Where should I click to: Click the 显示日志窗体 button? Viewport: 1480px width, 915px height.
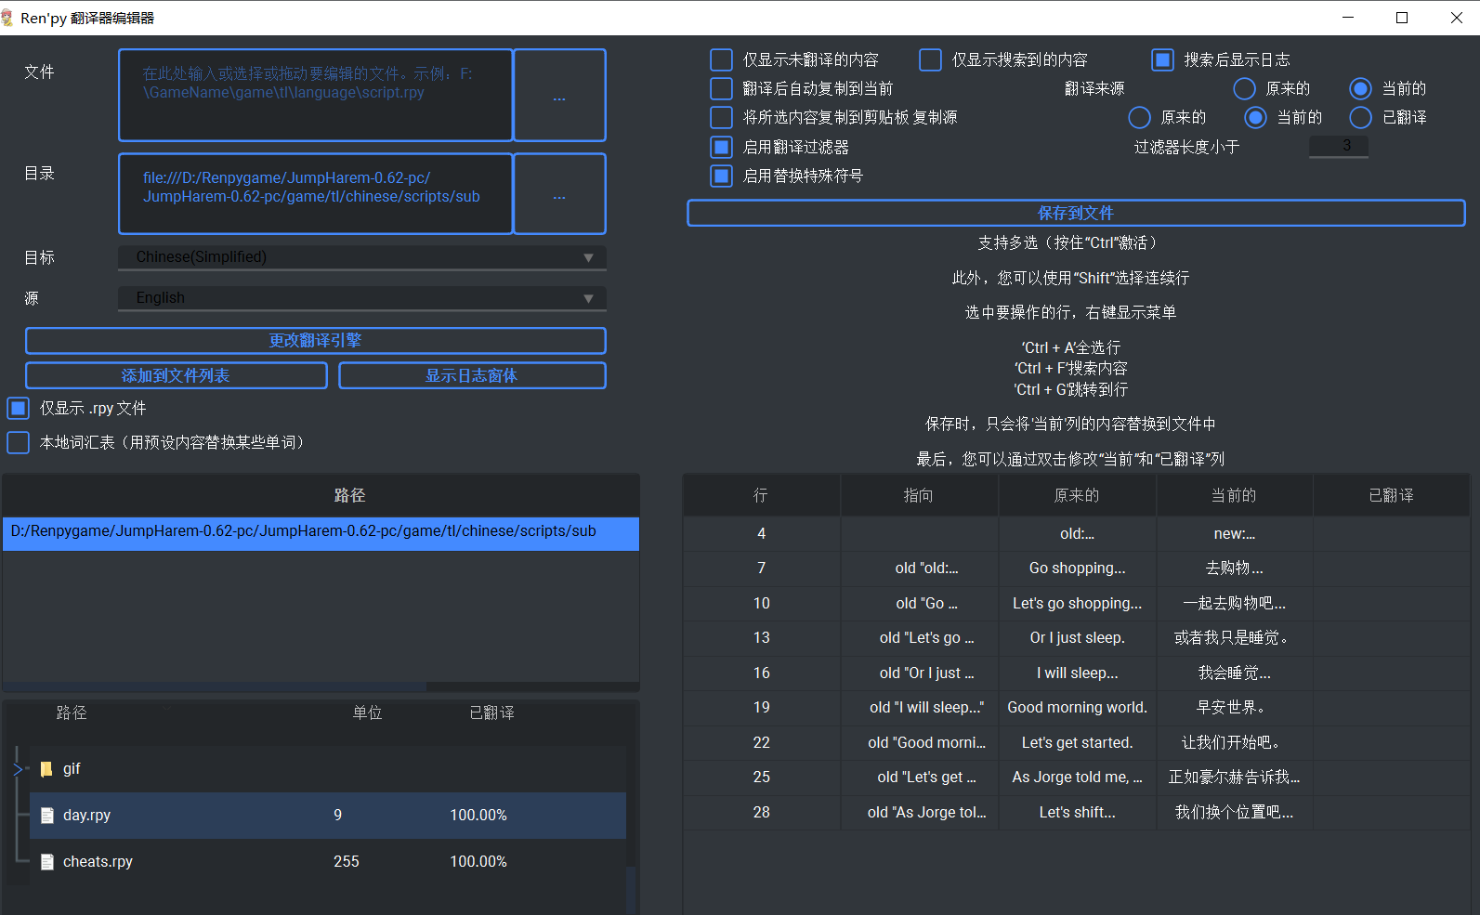(472, 375)
